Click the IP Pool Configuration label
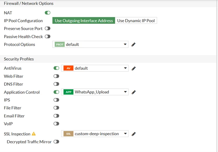The height and width of the screenshot is (152, 218). click(23, 21)
